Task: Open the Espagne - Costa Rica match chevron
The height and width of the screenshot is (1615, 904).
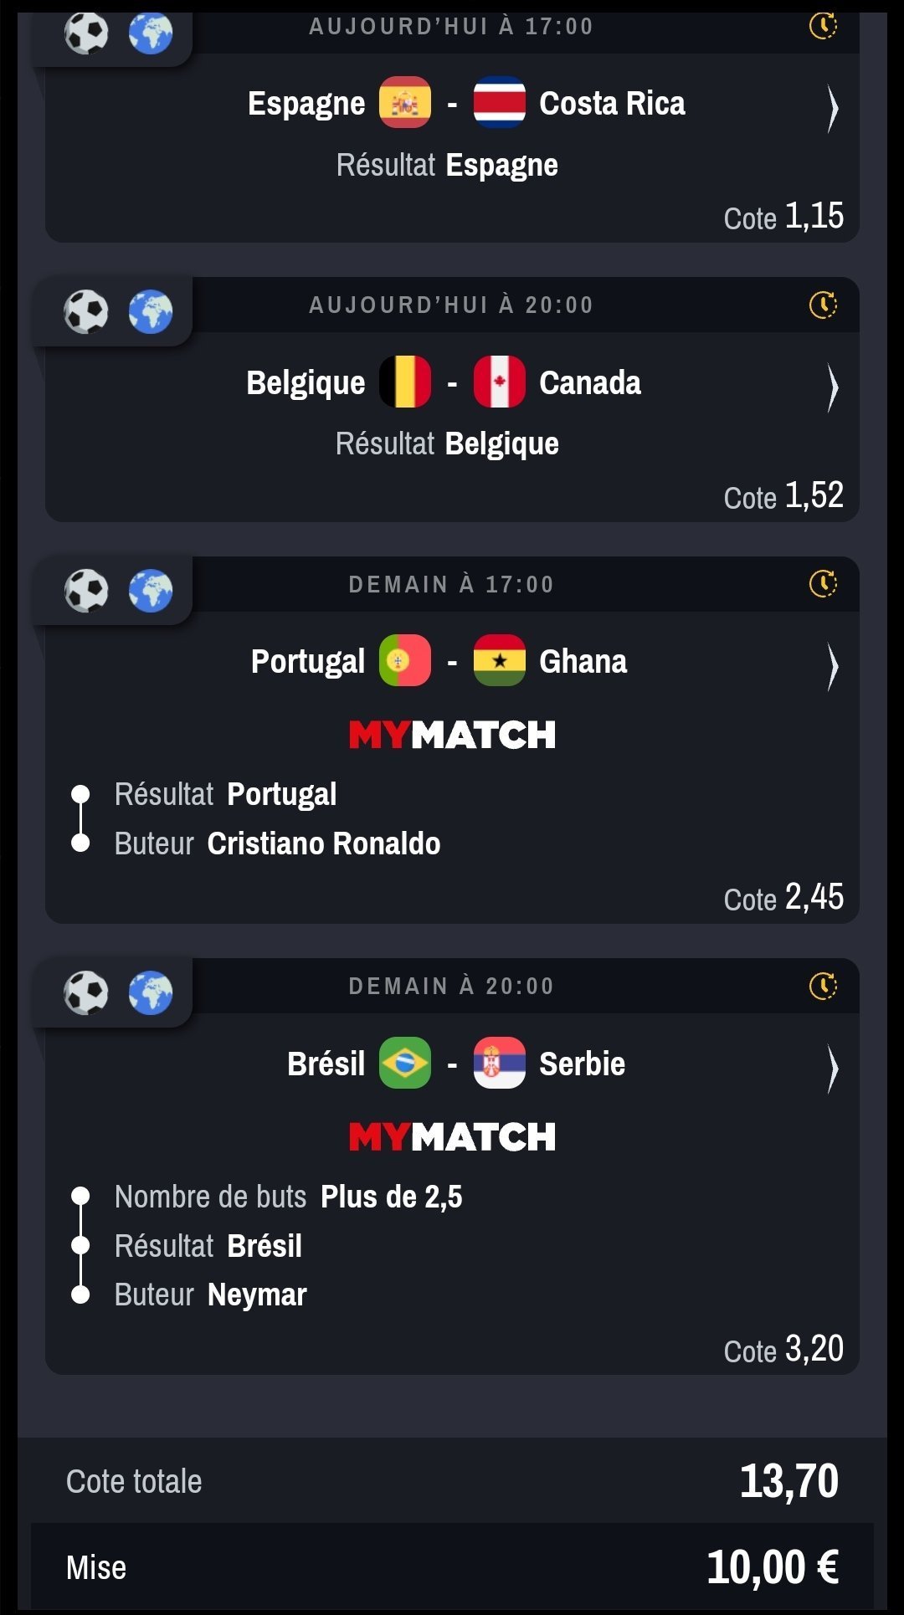Action: click(831, 109)
